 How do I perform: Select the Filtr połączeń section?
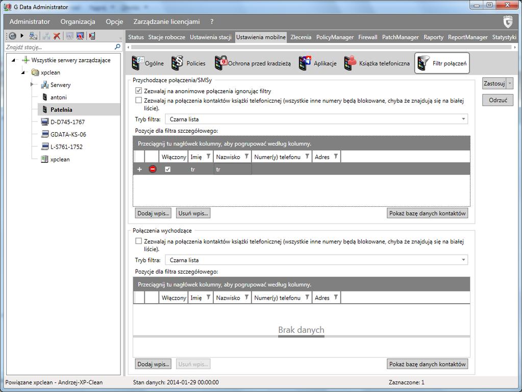coord(442,63)
